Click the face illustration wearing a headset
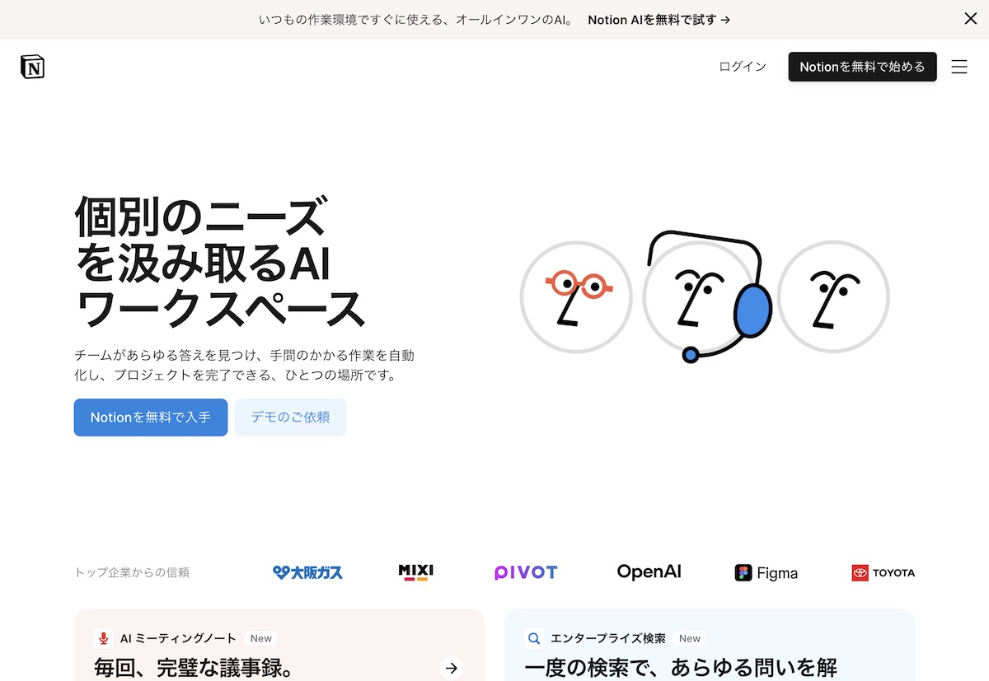Image resolution: width=989 pixels, height=681 pixels. click(707, 296)
